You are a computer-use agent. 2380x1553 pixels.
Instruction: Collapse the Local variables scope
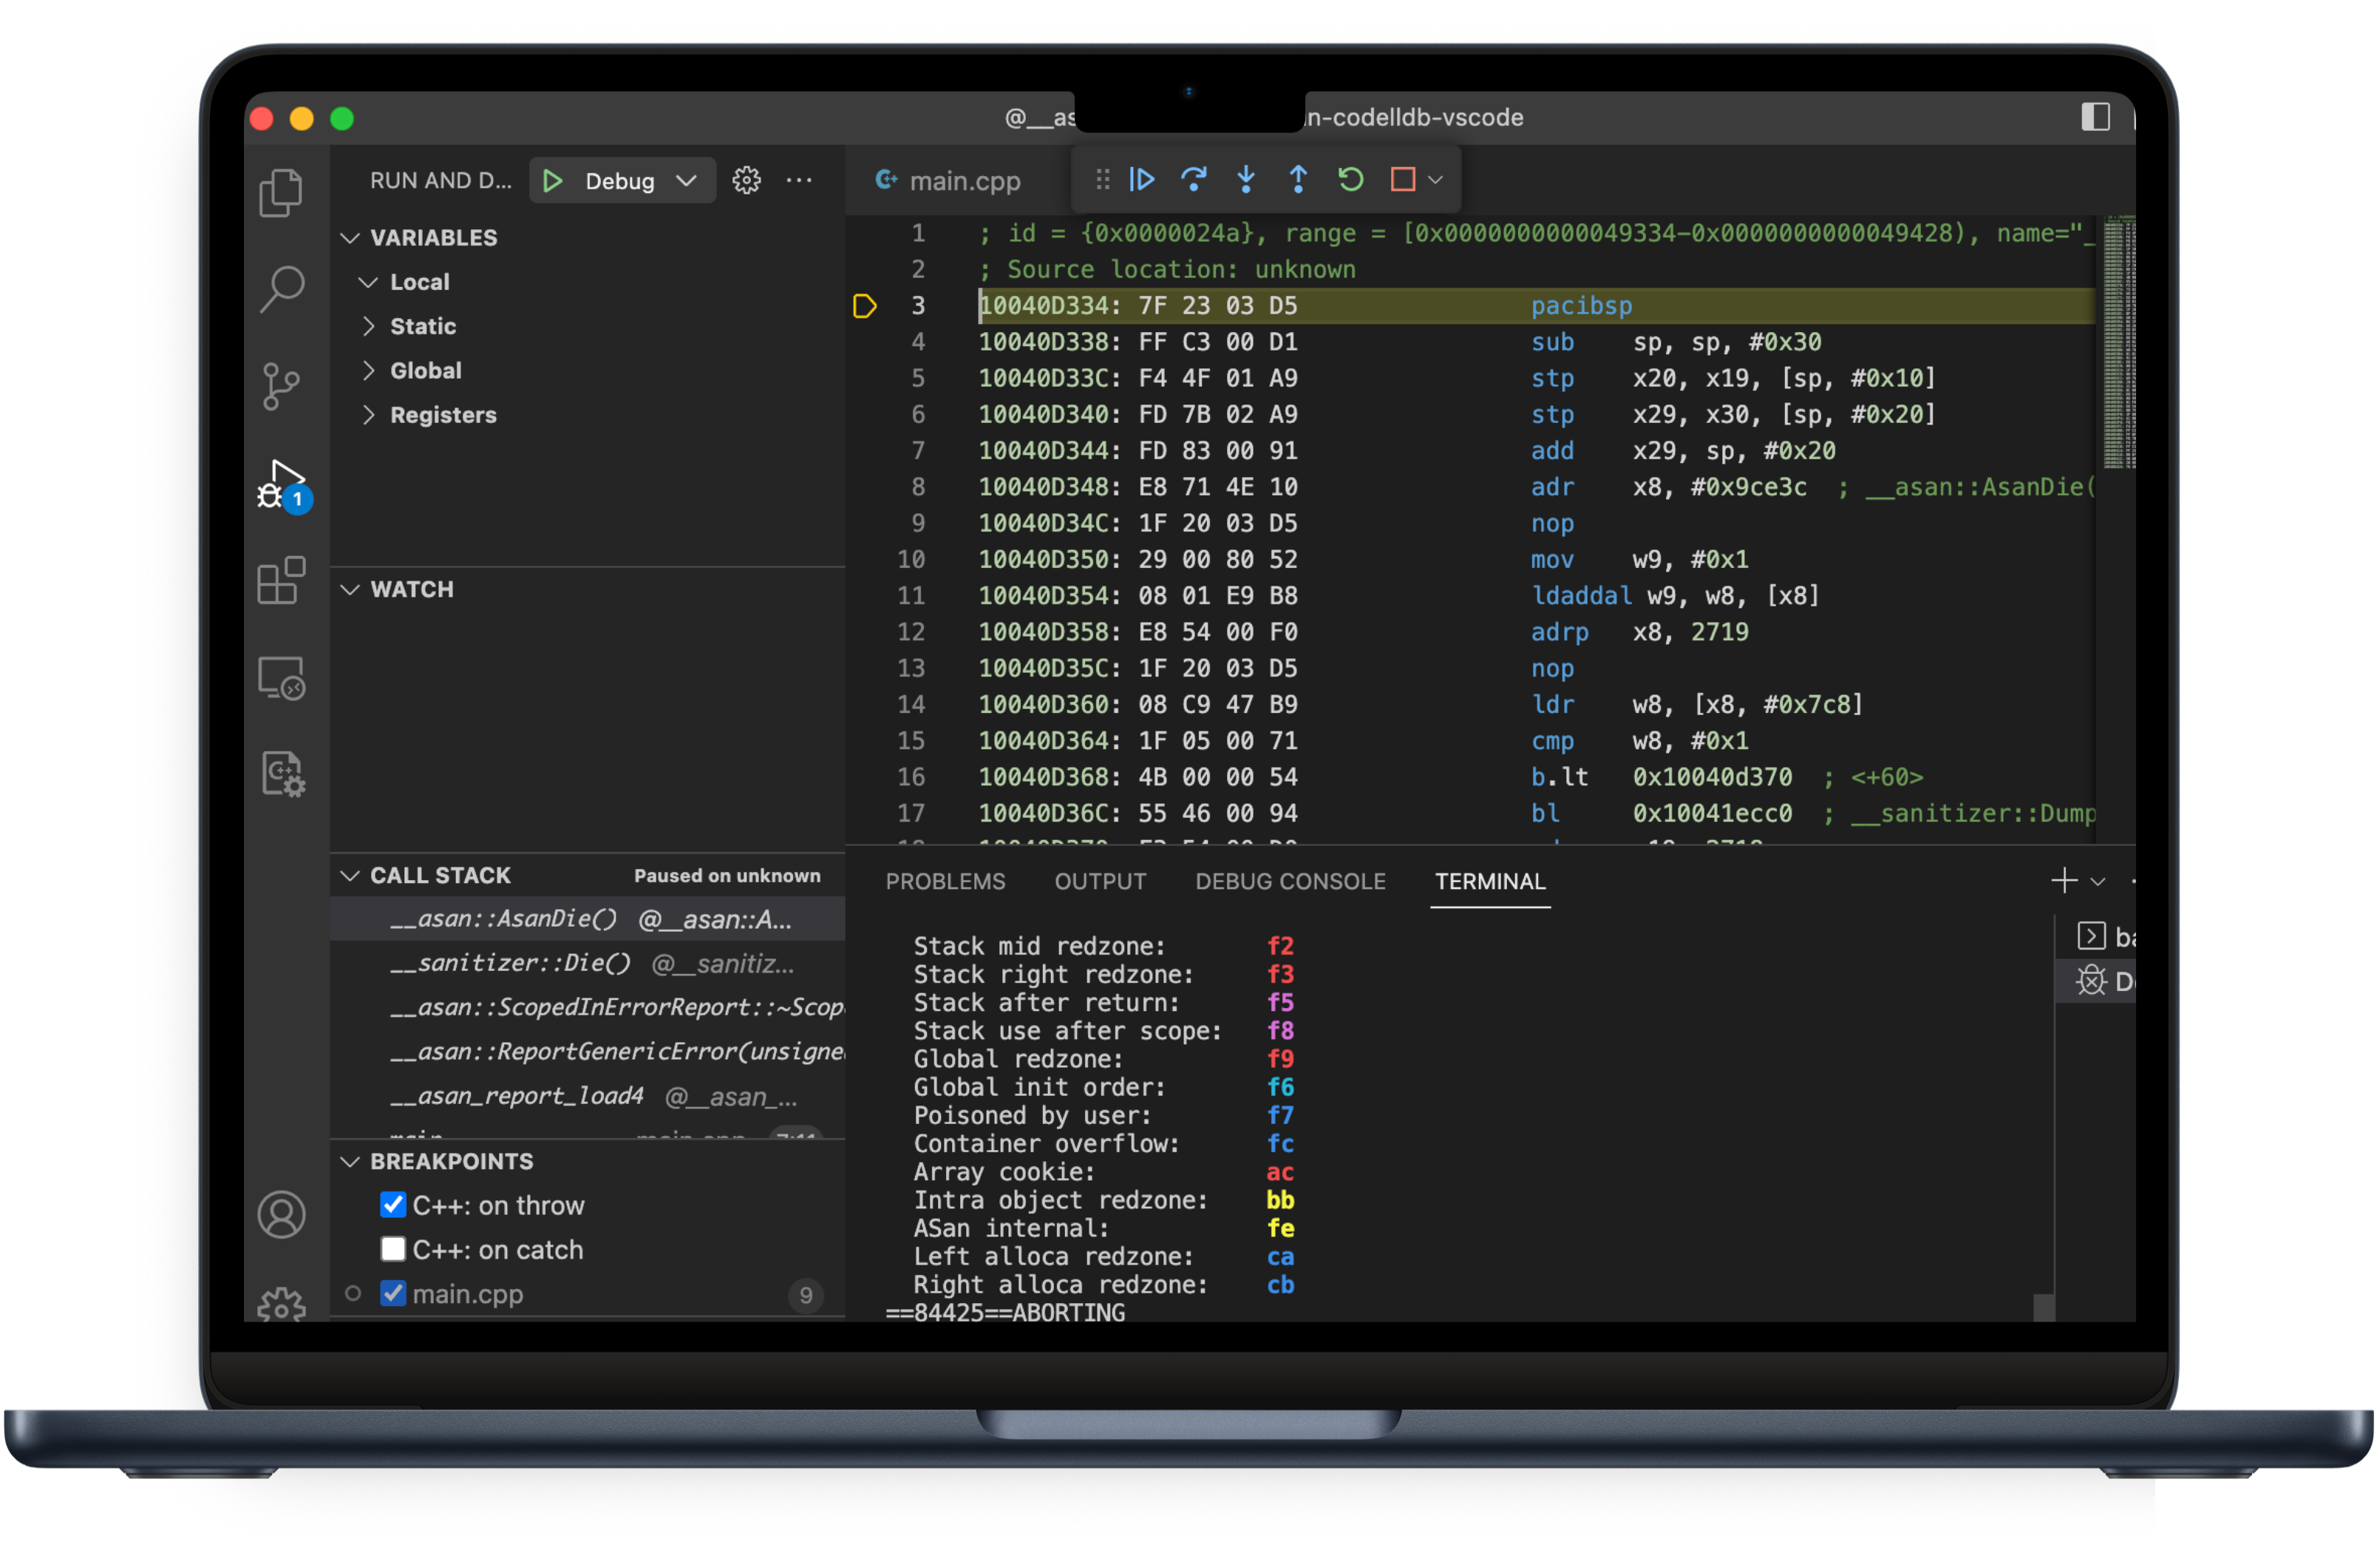(x=368, y=282)
